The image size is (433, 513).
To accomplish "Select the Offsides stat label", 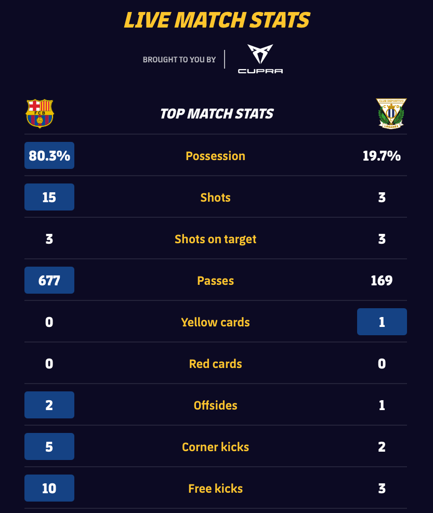I will click(215, 405).
